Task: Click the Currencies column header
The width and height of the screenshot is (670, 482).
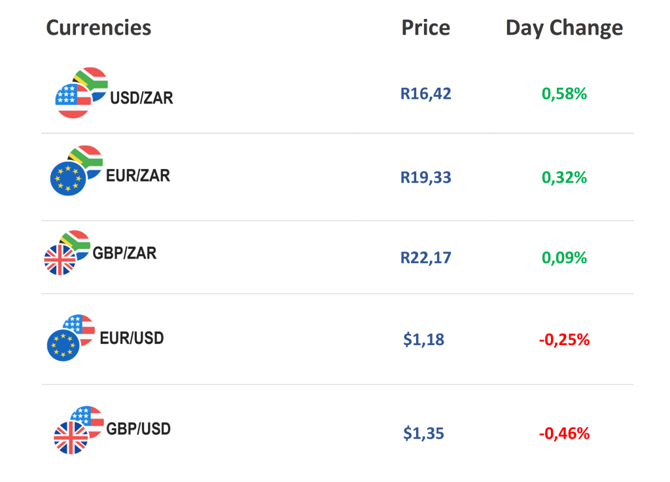Action: 99,28
